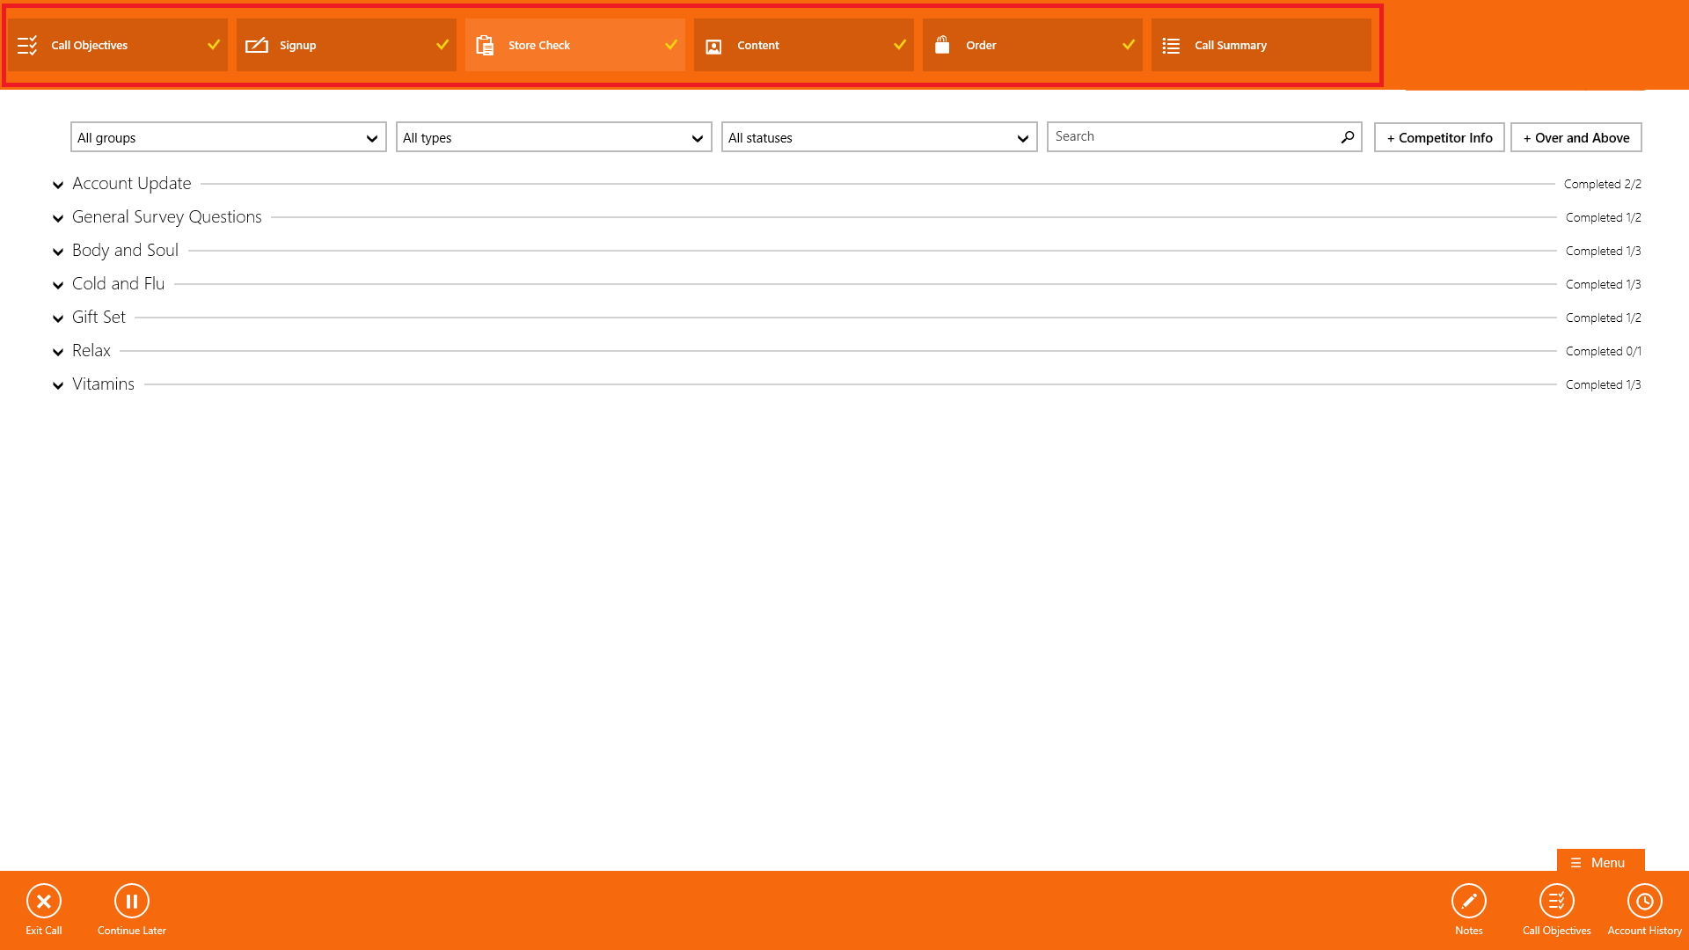
Task: Open Call Objectives icon in bottom bar
Action: click(x=1556, y=901)
